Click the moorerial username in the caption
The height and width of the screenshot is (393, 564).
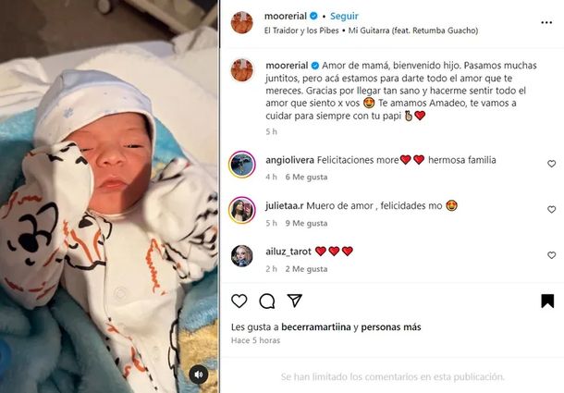287,66
